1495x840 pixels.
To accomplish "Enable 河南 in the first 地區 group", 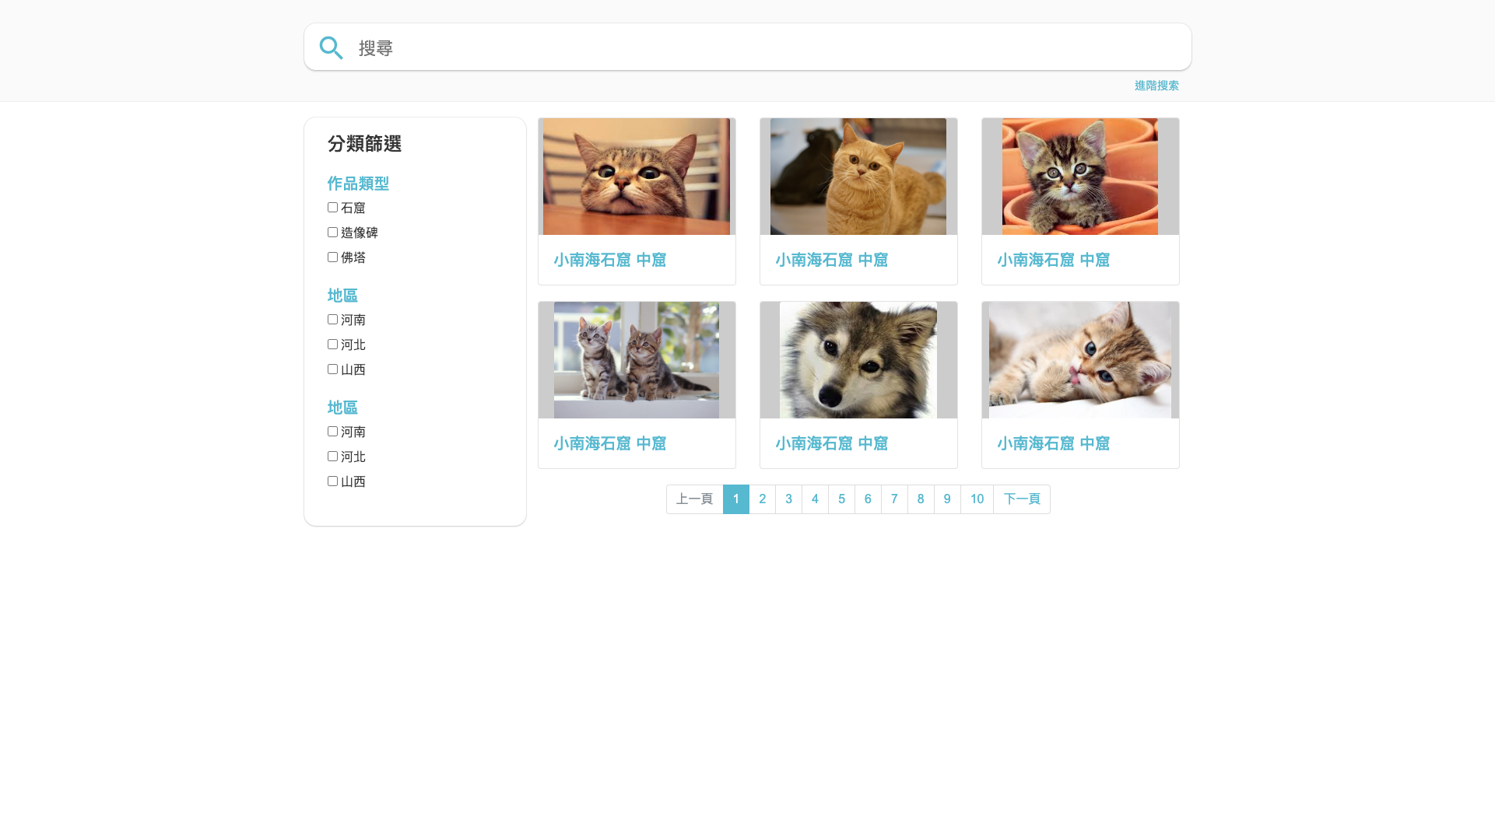I will pos(332,320).
